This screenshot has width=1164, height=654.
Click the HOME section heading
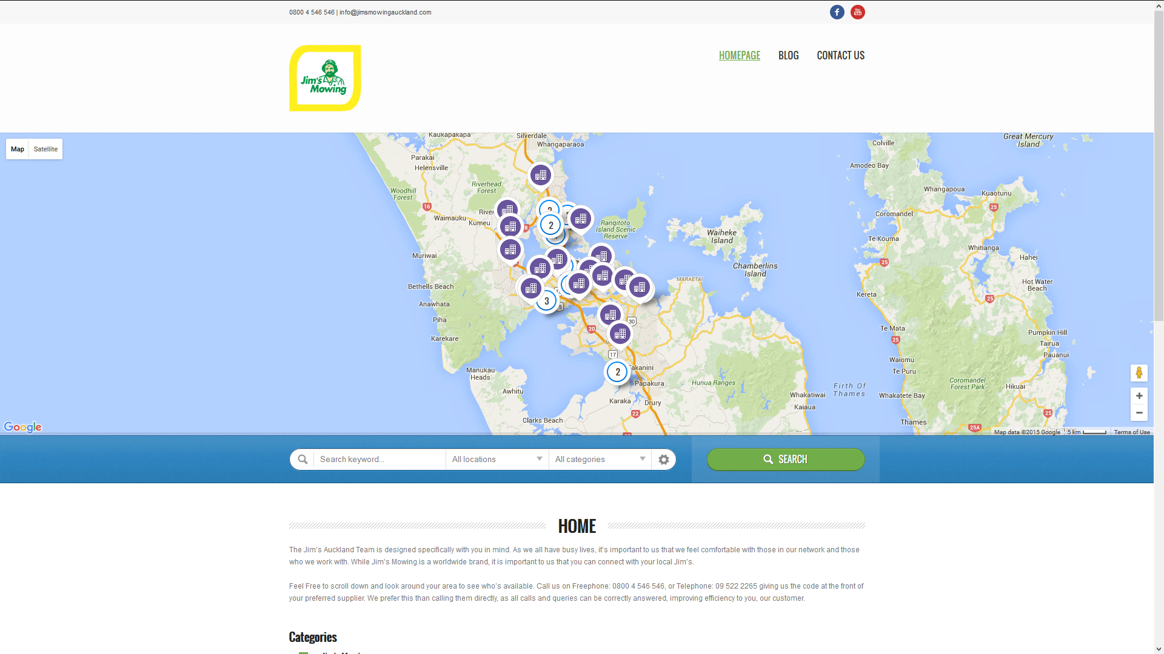click(577, 526)
